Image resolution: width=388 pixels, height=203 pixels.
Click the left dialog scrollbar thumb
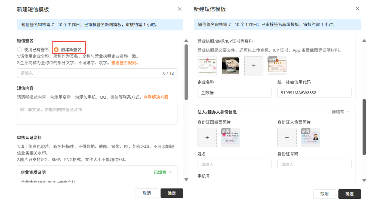point(186,72)
